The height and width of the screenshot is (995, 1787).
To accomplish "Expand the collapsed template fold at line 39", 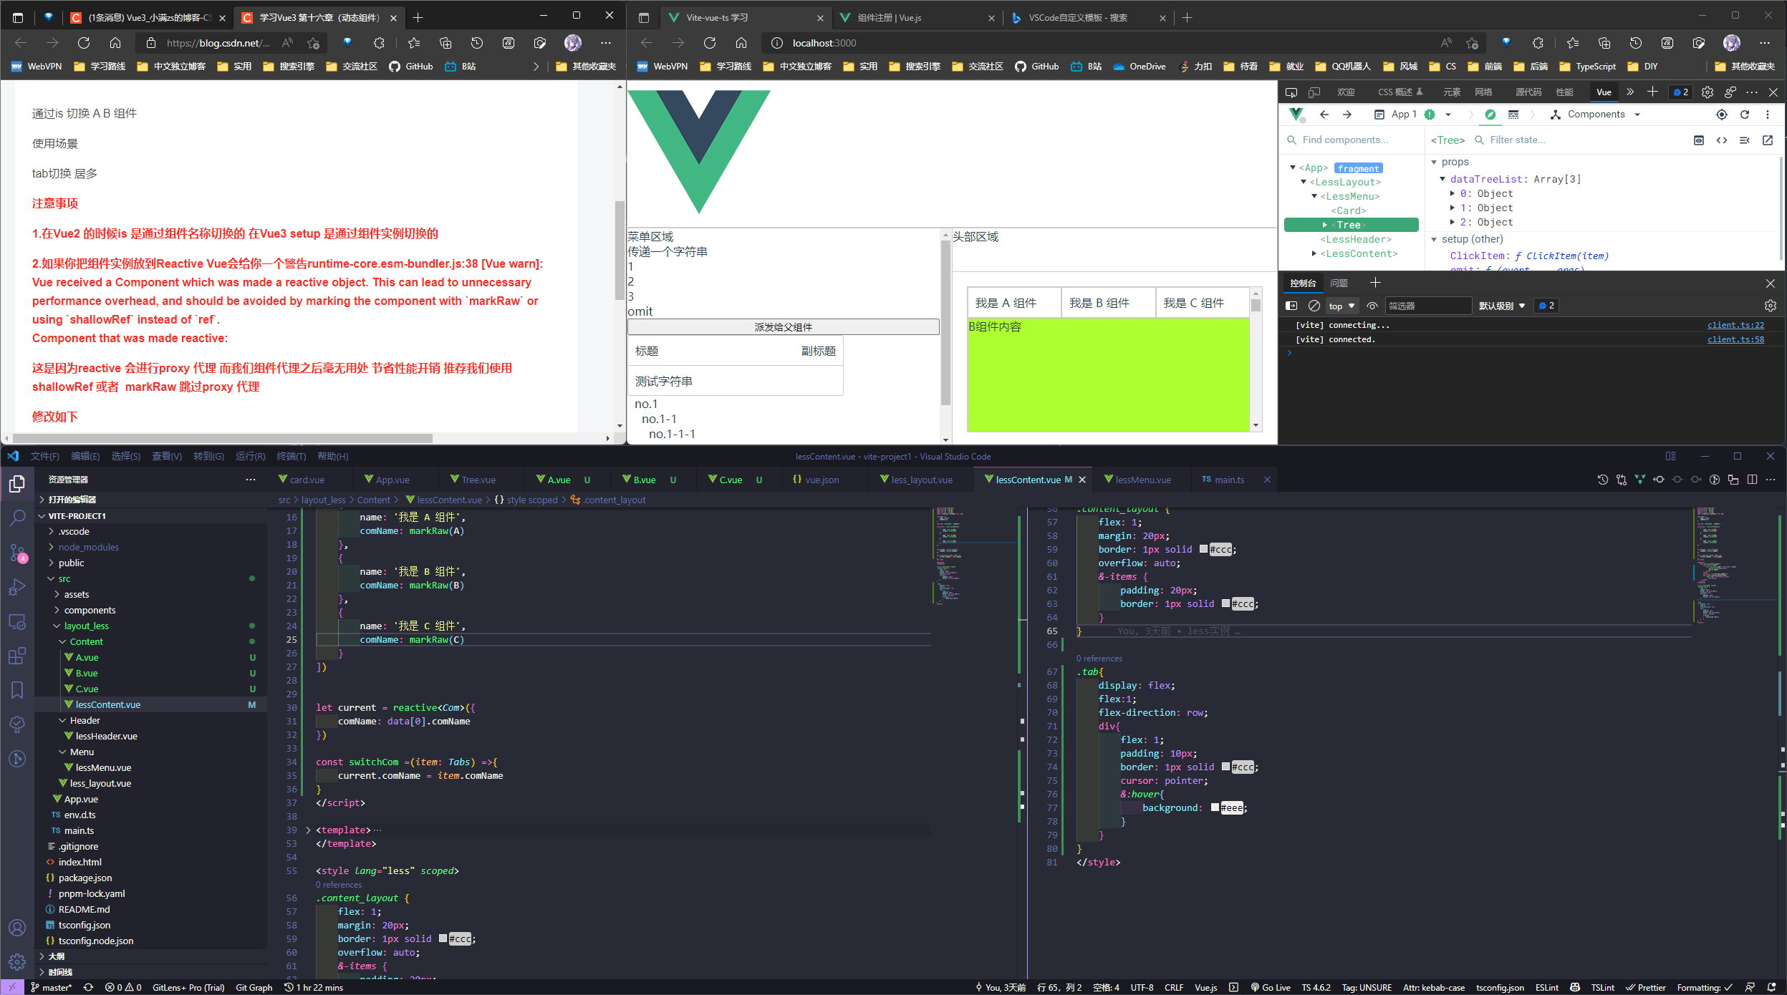I will [308, 830].
